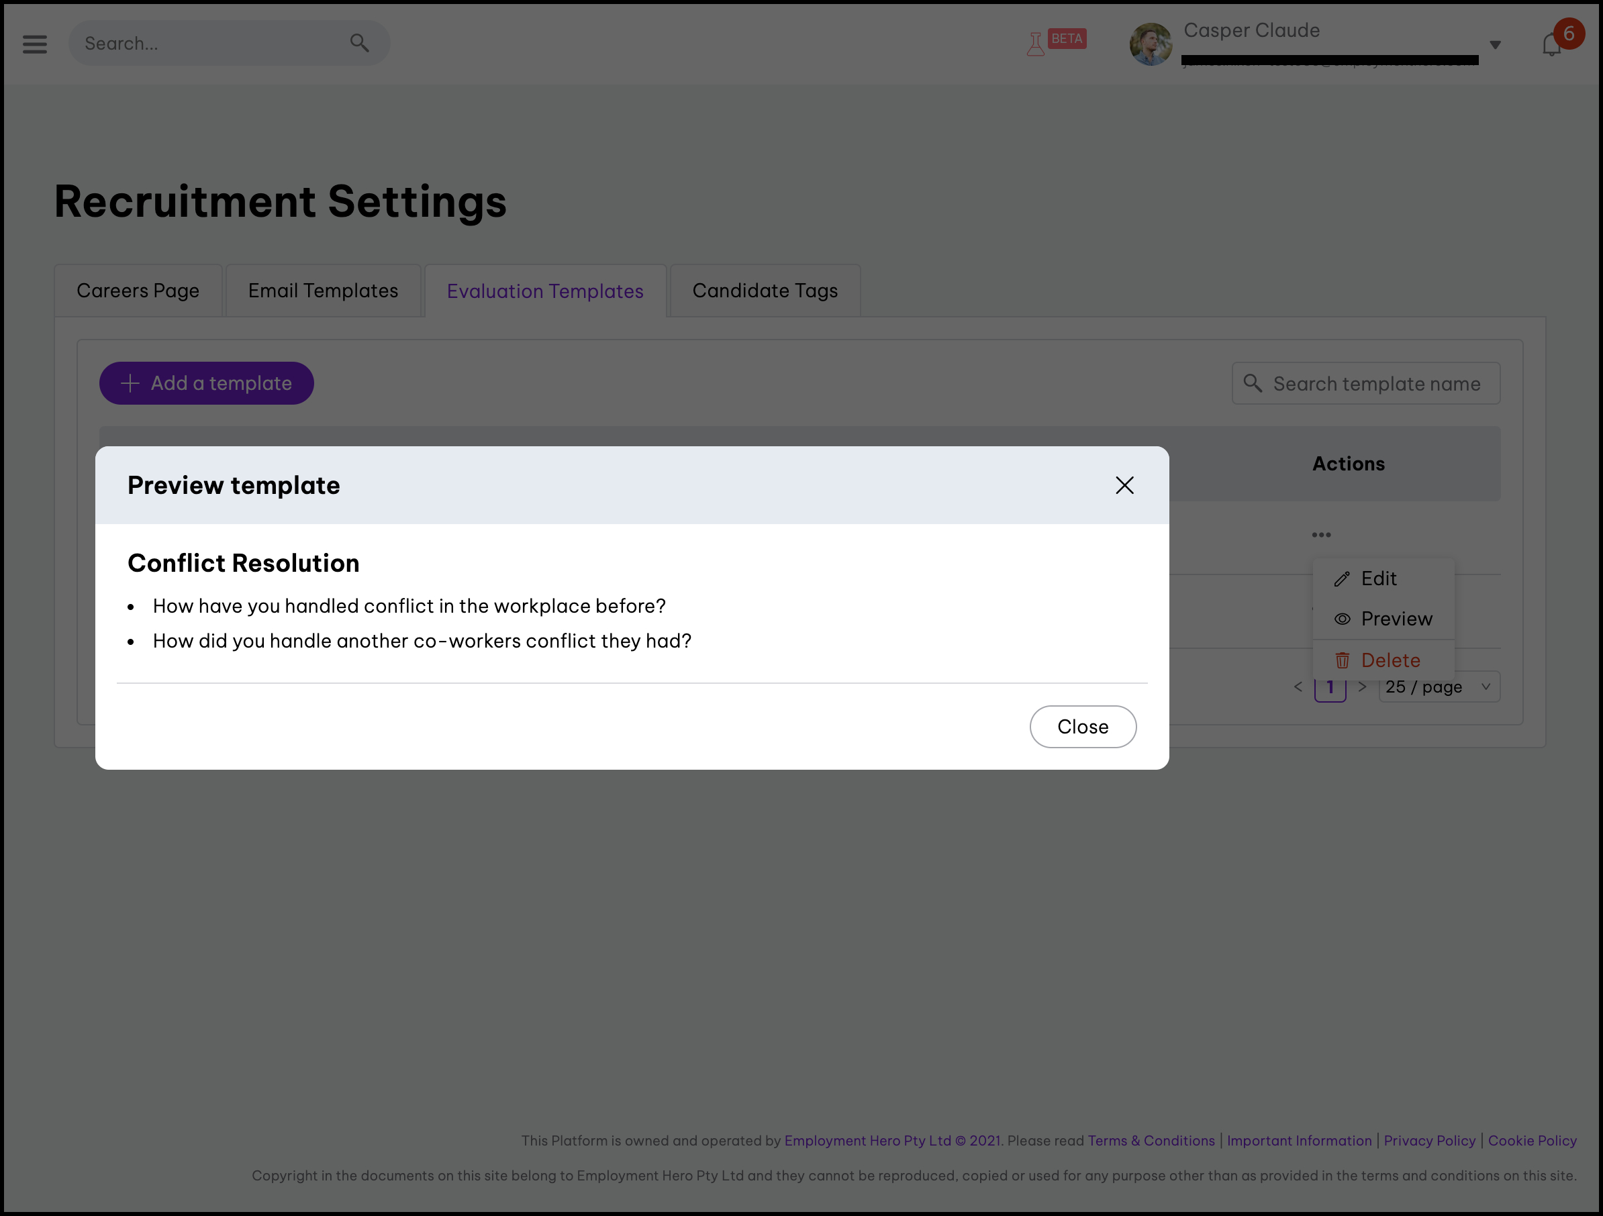Open the notifications bell

(x=1551, y=45)
